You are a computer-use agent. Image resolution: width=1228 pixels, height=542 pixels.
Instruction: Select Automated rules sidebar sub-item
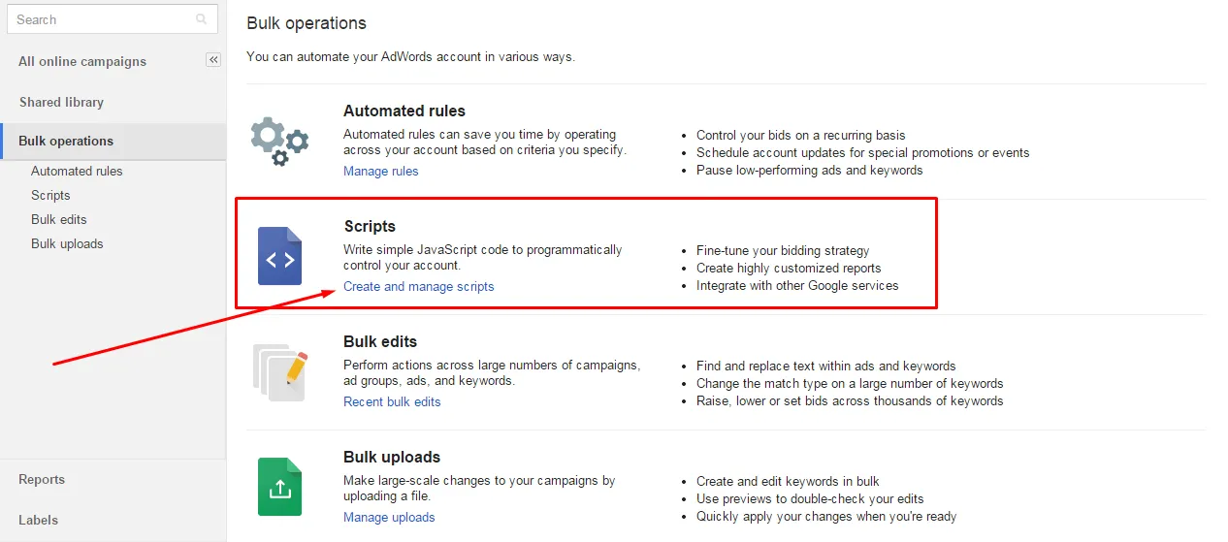point(77,171)
